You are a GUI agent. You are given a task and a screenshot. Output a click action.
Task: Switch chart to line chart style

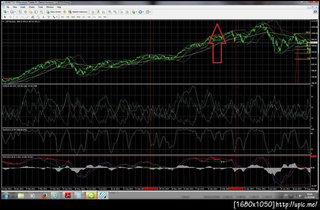tap(103, 12)
